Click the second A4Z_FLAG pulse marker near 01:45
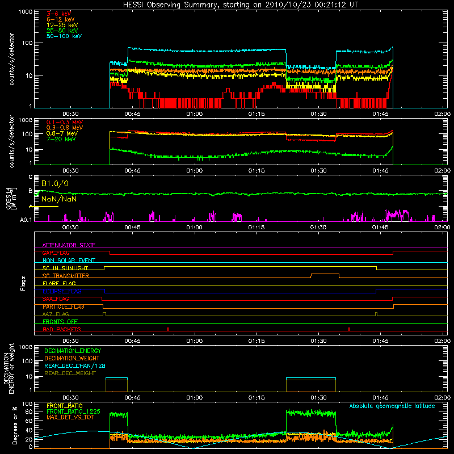This screenshot has height=454, width=454. point(376,314)
